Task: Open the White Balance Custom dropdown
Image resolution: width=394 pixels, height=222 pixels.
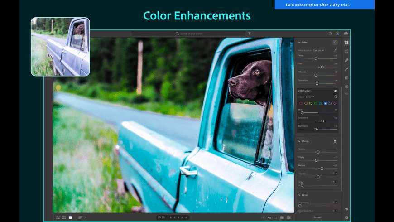Action: 318,50
